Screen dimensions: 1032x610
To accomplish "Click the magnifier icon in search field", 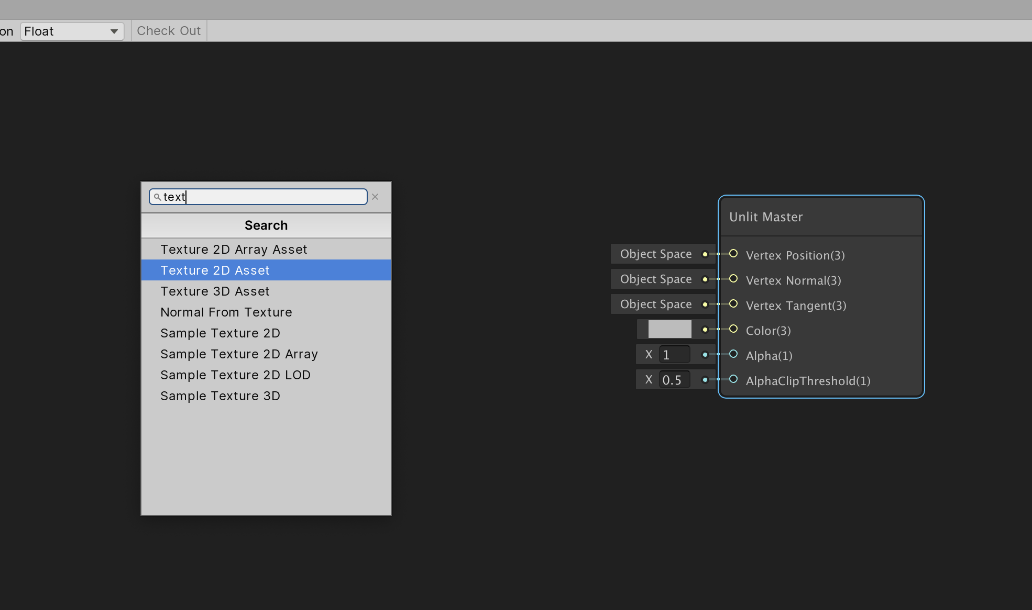I will tap(157, 197).
